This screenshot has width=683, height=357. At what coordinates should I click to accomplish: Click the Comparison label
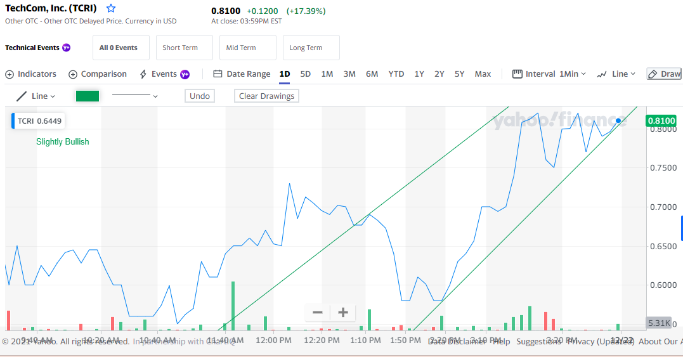coord(103,74)
